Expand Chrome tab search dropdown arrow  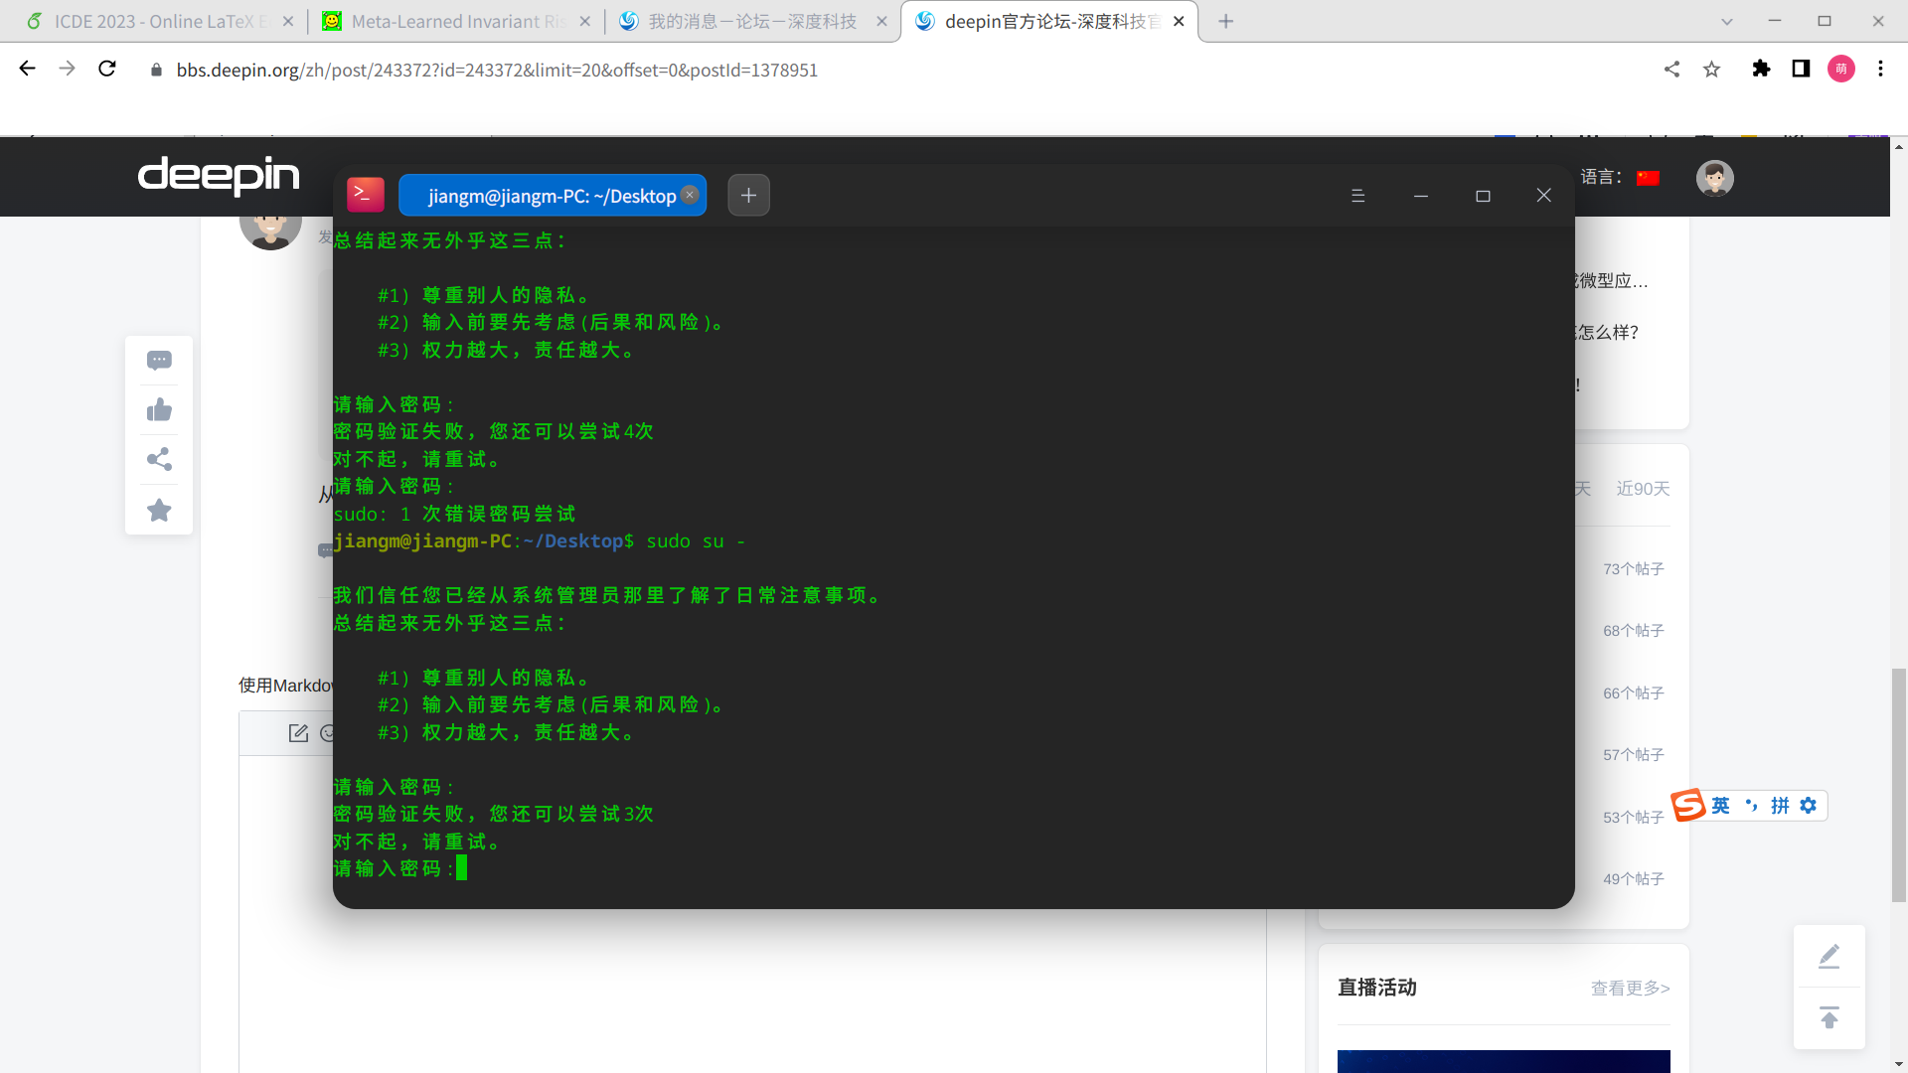tap(1727, 21)
